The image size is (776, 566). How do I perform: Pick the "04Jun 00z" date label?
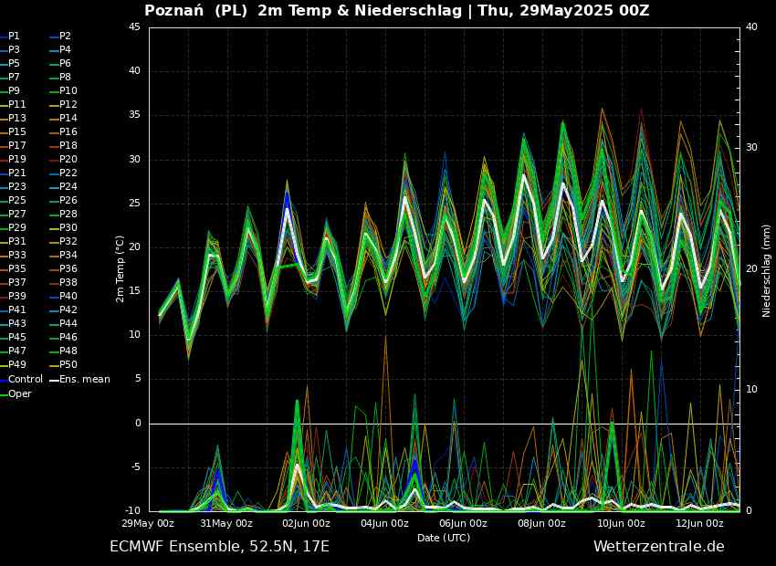pos(384,523)
